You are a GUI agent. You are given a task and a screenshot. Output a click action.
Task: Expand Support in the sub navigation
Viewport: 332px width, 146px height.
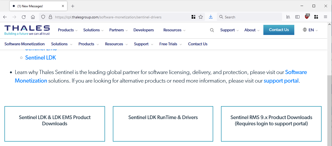click(x=144, y=44)
